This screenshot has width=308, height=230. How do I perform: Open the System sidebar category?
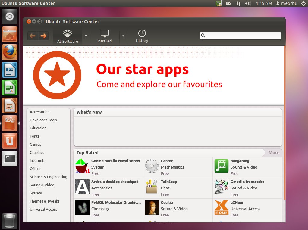click(x=36, y=193)
